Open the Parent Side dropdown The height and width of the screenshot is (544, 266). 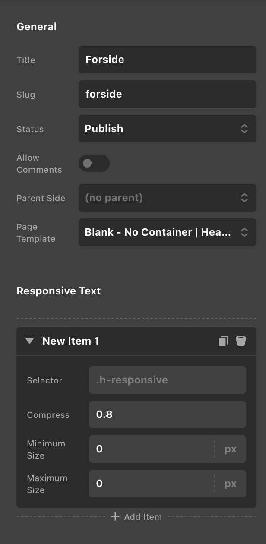click(168, 198)
